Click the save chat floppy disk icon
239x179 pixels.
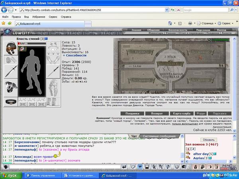(x=147, y=167)
